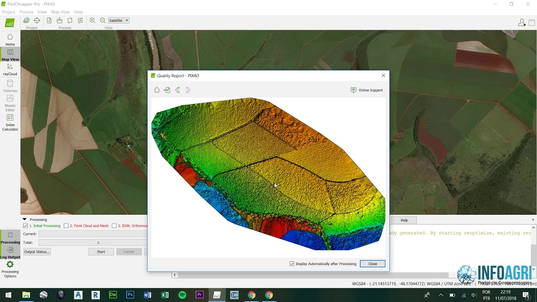This screenshot has width=537, height=302.
Task: Open the Image Properties Editor toolbar icon
Action: tap(26, 21)
